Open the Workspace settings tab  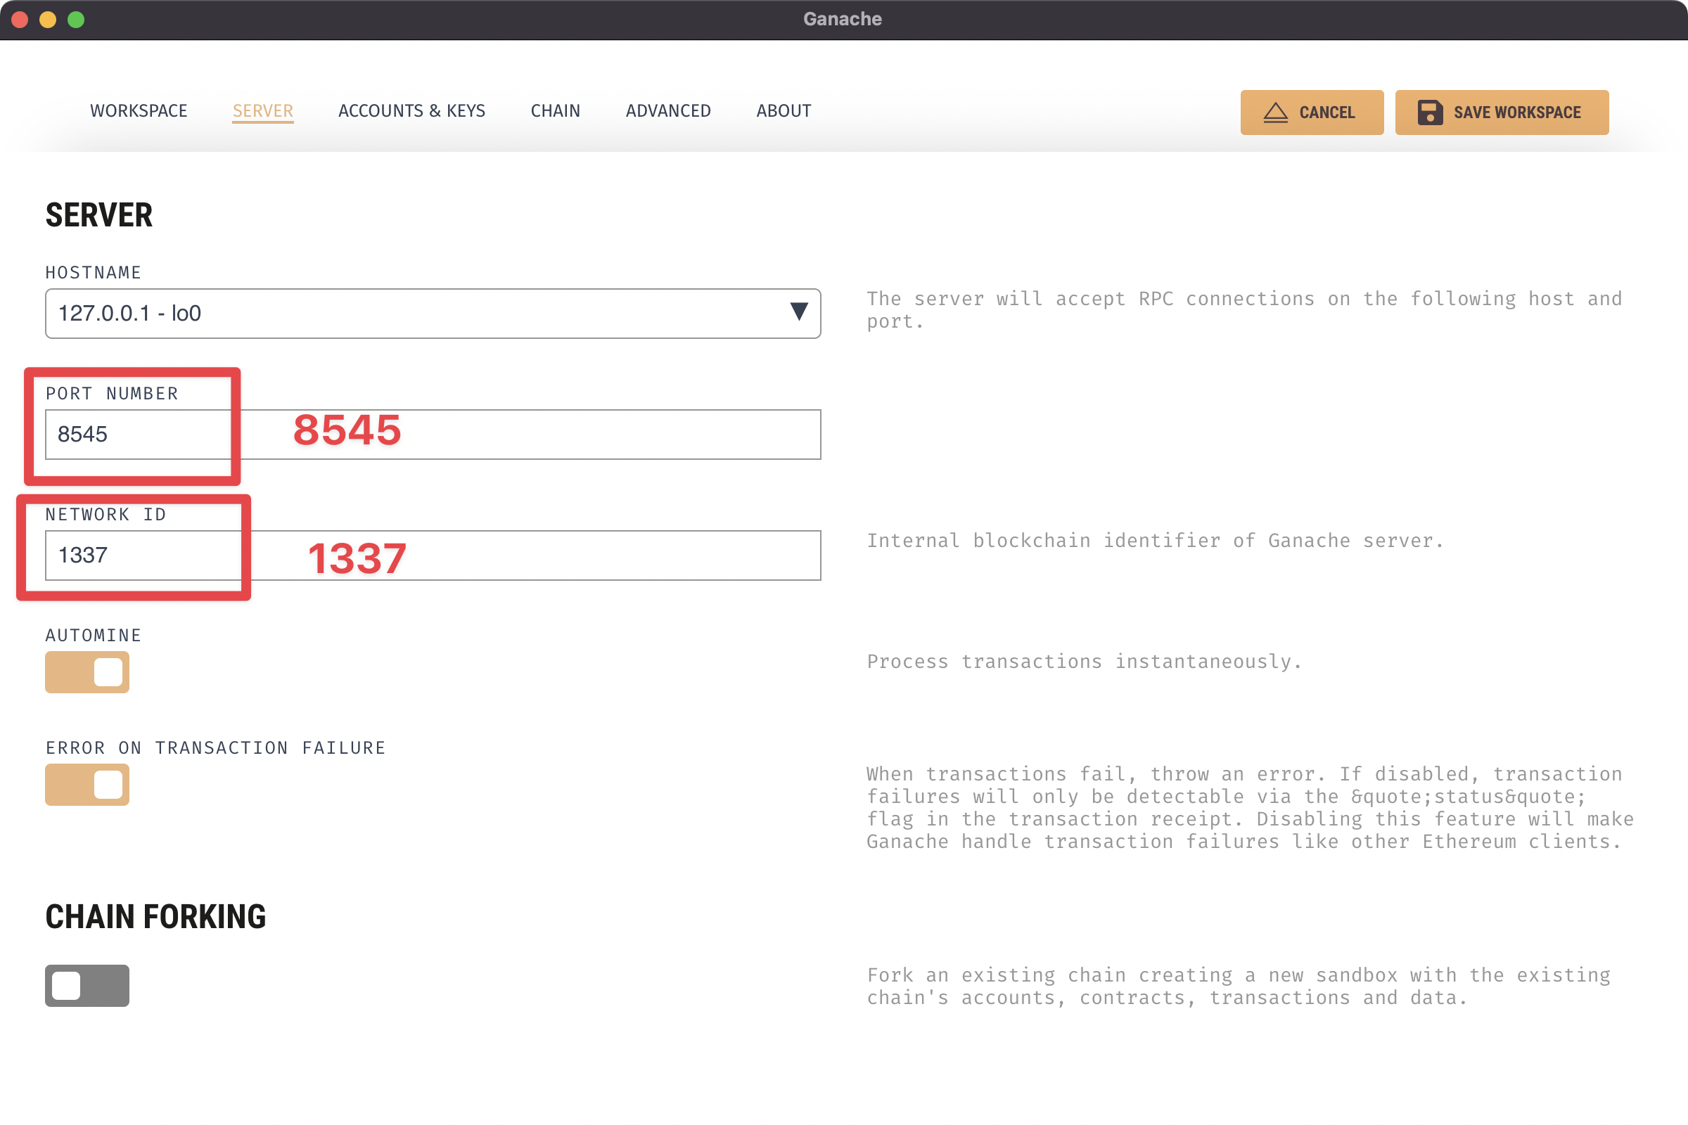[x=139, y=111]
